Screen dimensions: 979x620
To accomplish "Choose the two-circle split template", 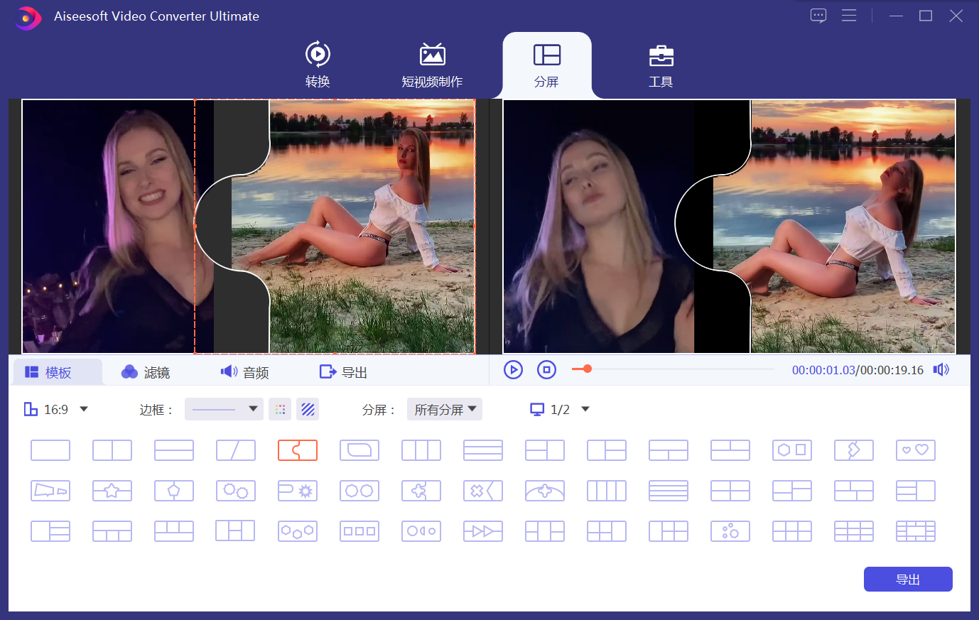I will 359,491.
